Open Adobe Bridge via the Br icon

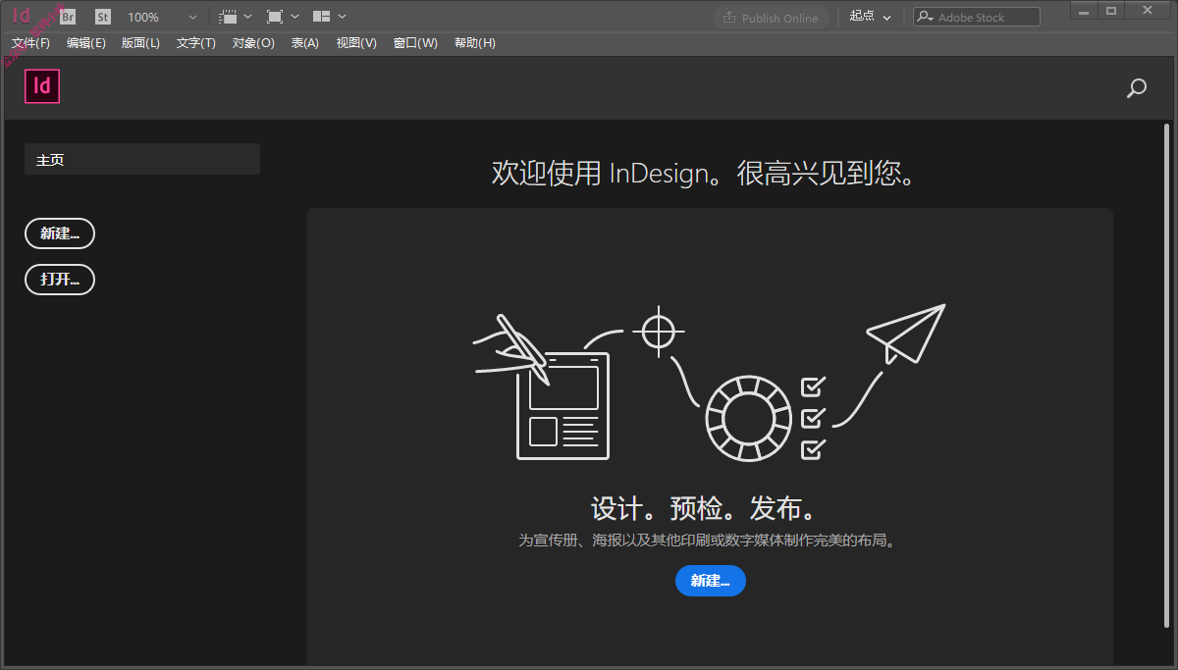point(68,17)
